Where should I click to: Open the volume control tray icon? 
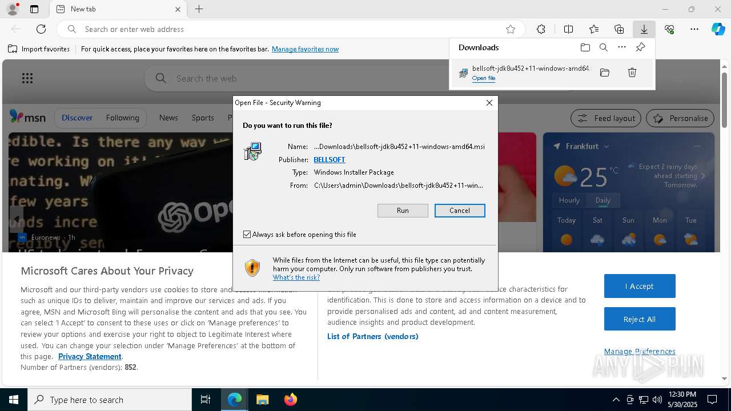click(657, 400)
